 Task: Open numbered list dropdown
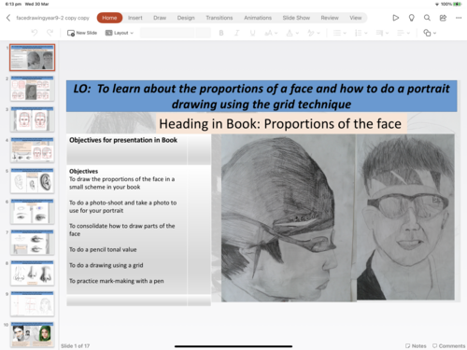pyautogui.click(x=361, y=33)
